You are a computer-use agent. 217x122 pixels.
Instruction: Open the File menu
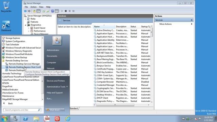pyautogui.click(x=26, y=7)
